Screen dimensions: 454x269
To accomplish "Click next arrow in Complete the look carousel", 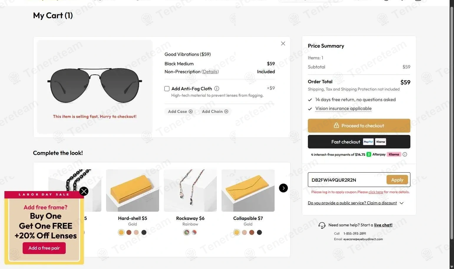I will (x=283, y=188).
